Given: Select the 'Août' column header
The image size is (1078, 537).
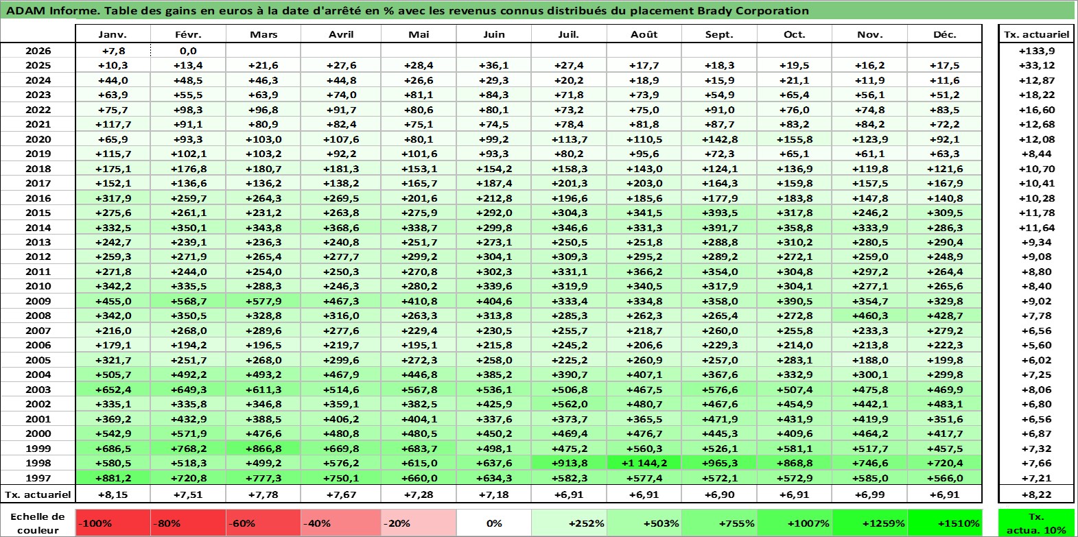Looking at the screenshot, I should (x=644, y=34).
